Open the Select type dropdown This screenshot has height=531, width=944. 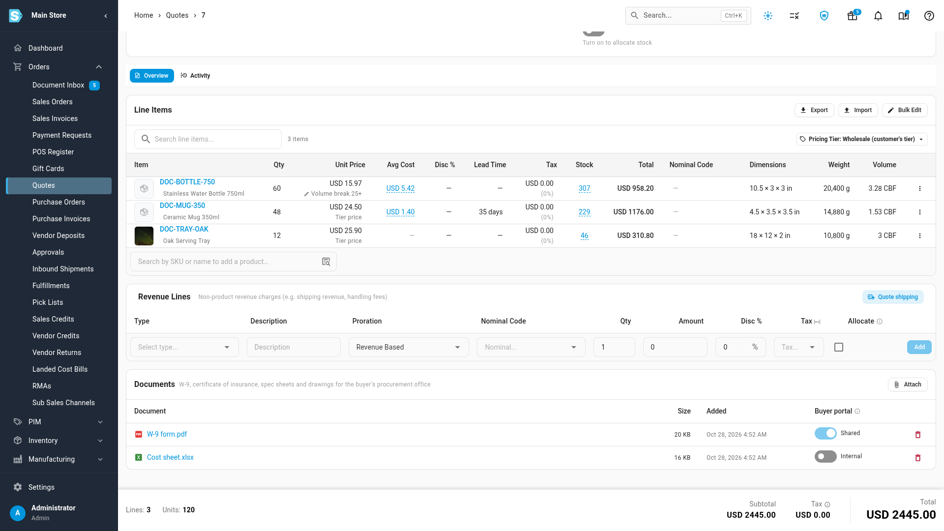184,347
